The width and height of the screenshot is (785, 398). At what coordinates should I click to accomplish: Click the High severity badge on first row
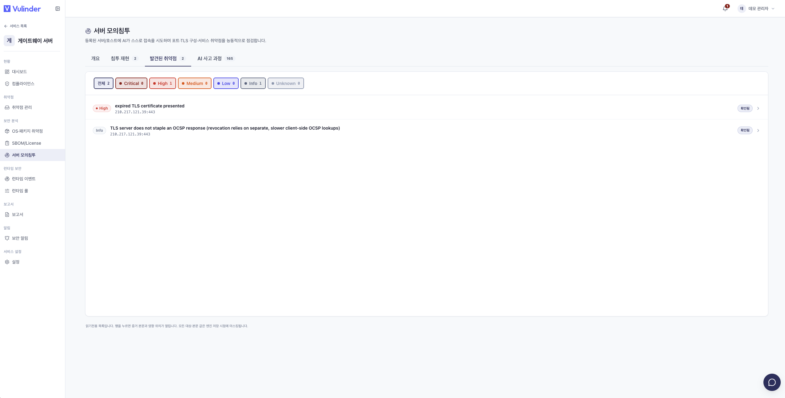(x=102, y=108)
